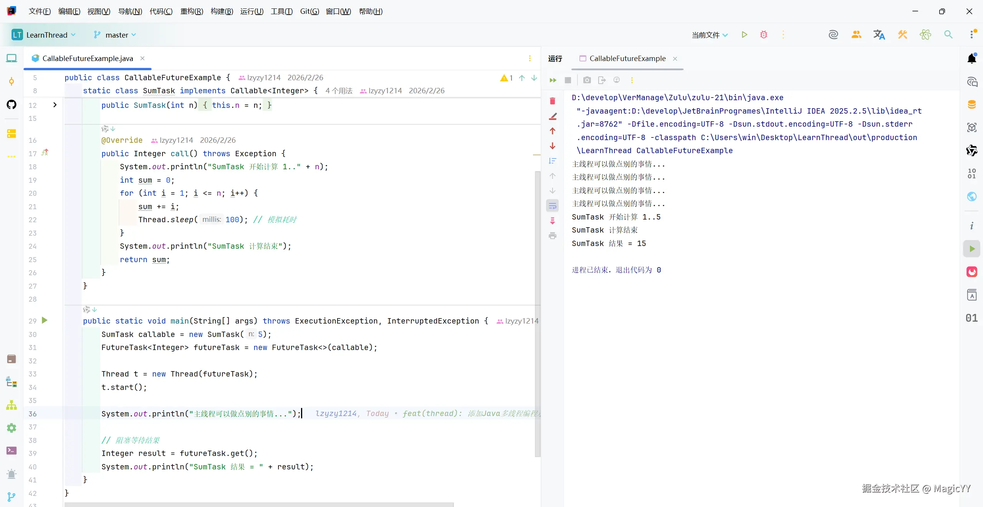
Task: Open the Git(G) menu
Action: coord(309,11)
